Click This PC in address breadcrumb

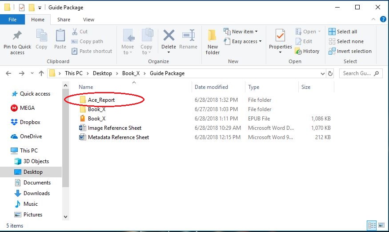tap(73, 73)
